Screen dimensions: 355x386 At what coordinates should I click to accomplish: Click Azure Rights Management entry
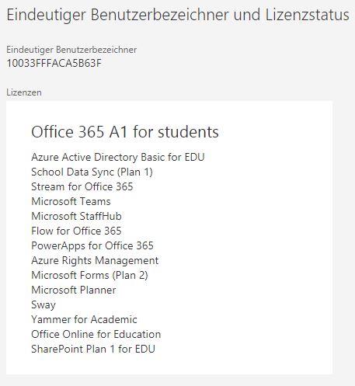[95, 261]
